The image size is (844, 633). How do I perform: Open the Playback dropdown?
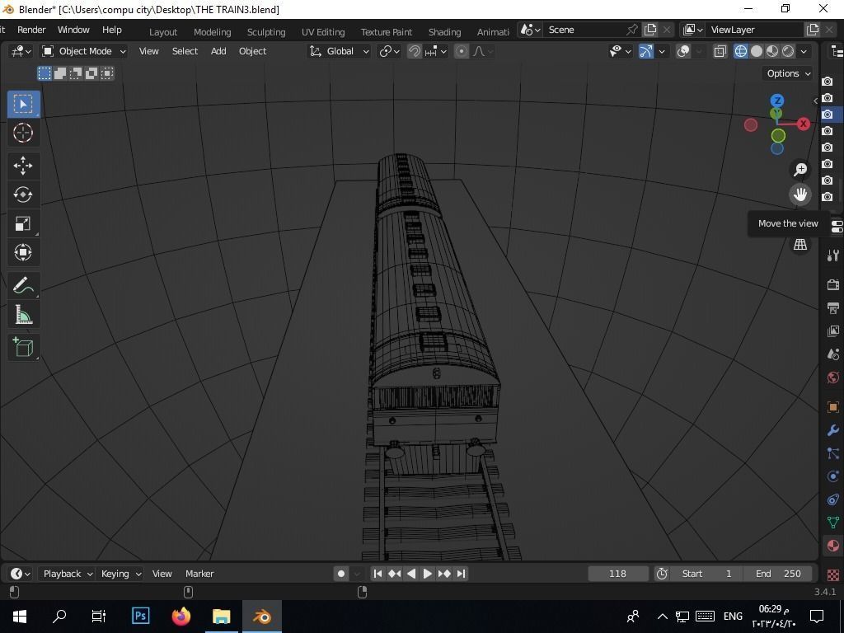[x=68, y=574]
